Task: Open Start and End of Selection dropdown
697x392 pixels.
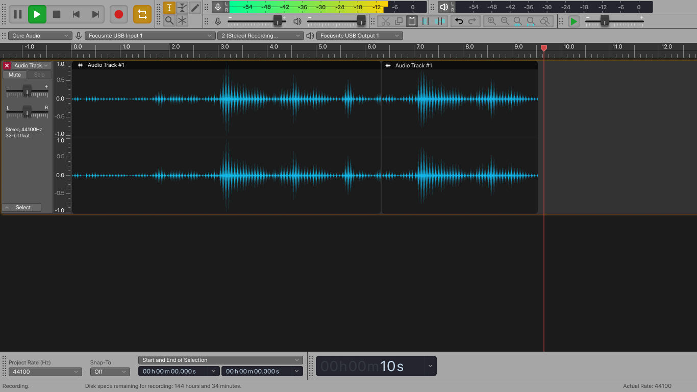Action: tap(220, 360)
